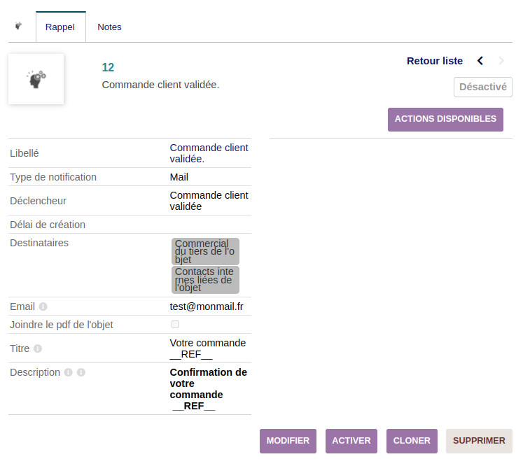Click Libellé value Commande client validée.
This screenshot has height=473, width=530.
[x=209, y=153]
